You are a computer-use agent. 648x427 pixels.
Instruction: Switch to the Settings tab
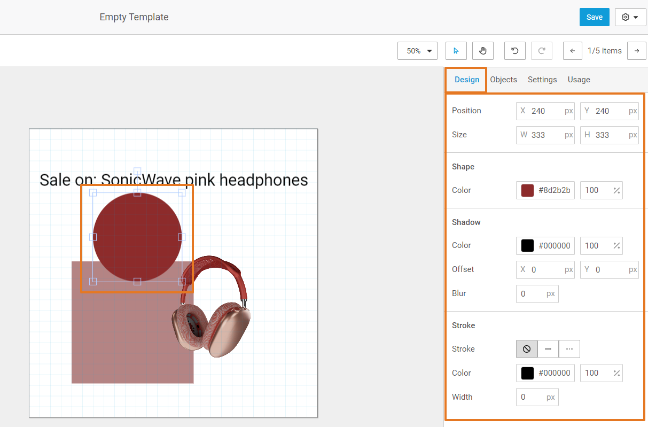click(x=542, y=80)
